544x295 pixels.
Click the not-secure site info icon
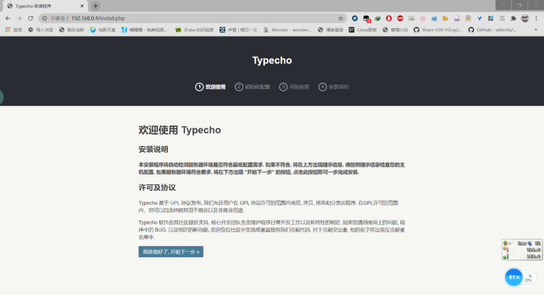click(x=44, y=18)
